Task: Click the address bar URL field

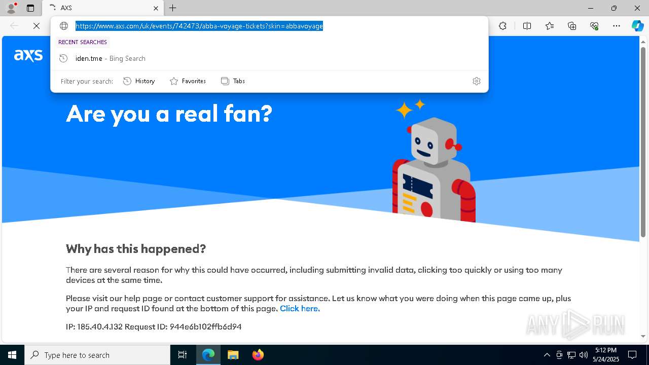Action: point(199,26)
